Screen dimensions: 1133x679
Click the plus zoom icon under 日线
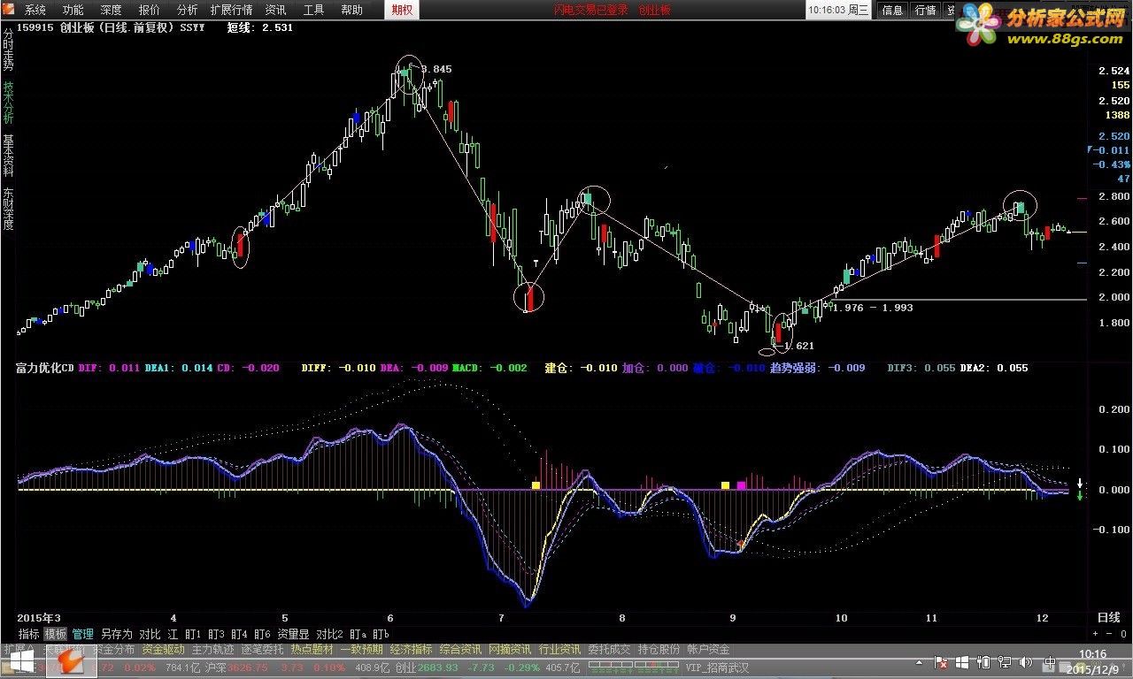click(1096, 633)
